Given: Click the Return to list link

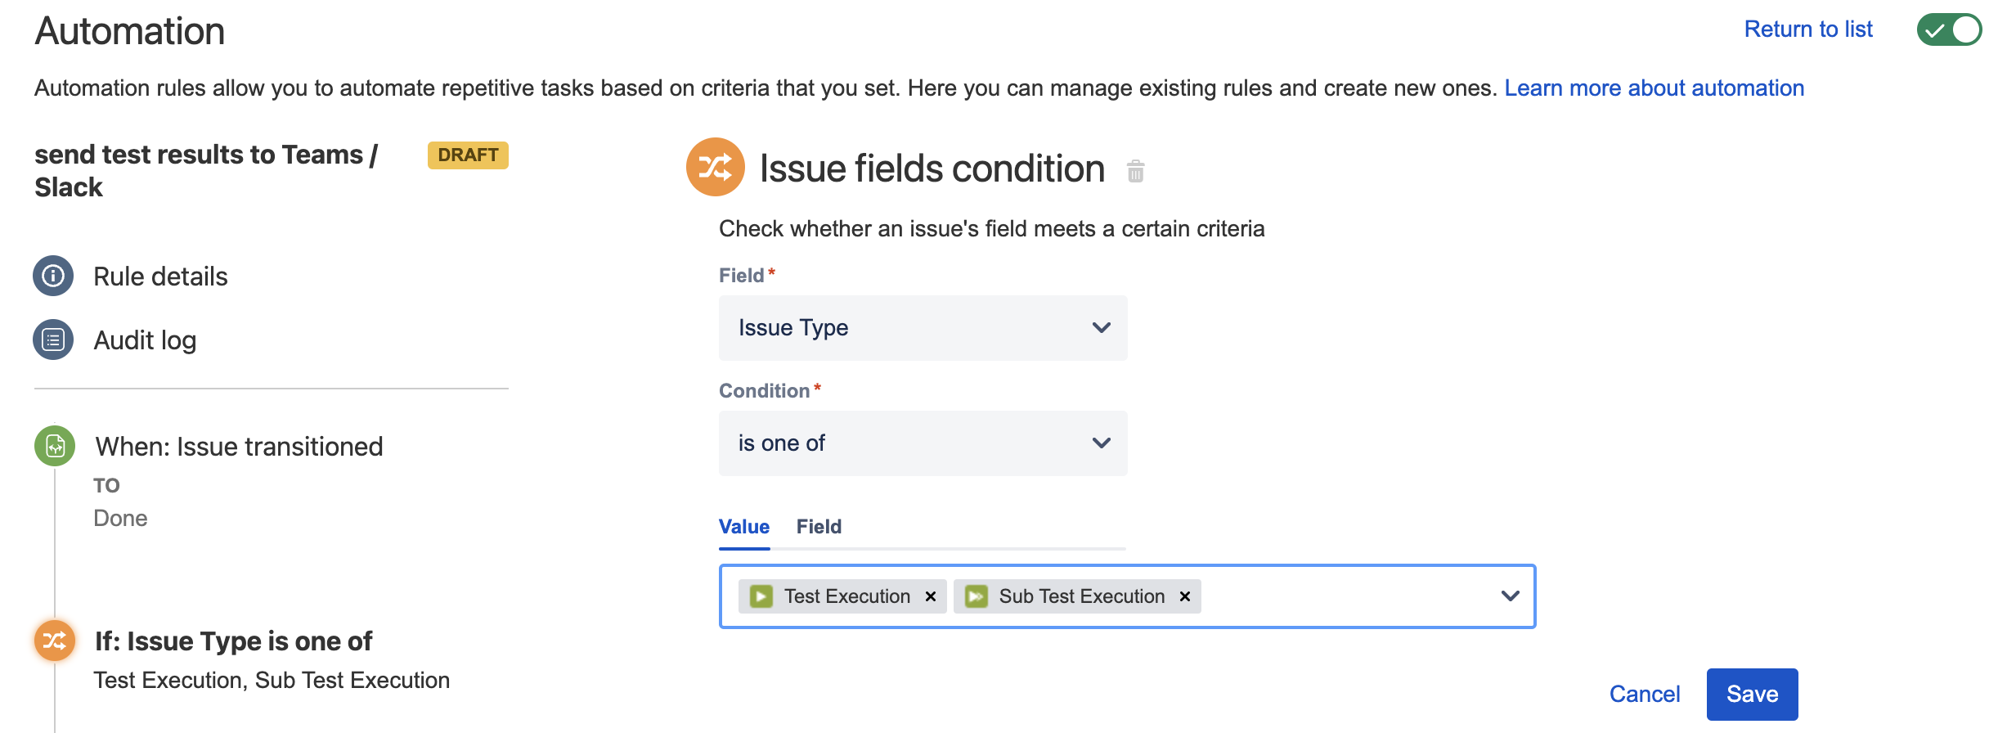Looking at the screenshot, I should pyautogui.click(x=1807, y=29).
